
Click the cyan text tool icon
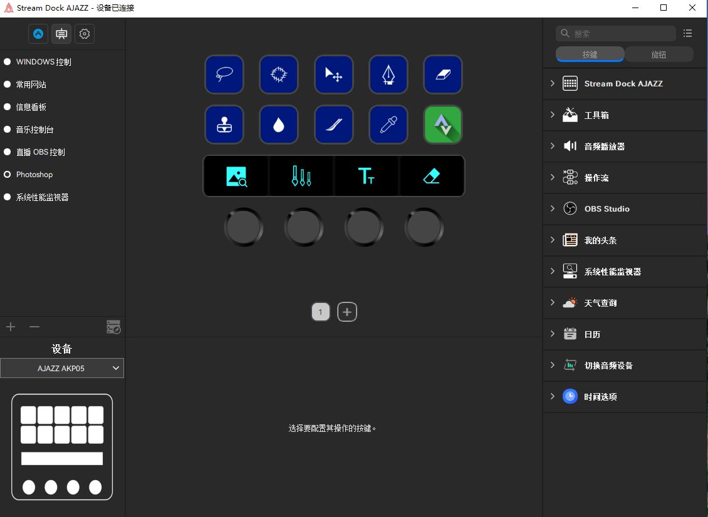(366, 176)
